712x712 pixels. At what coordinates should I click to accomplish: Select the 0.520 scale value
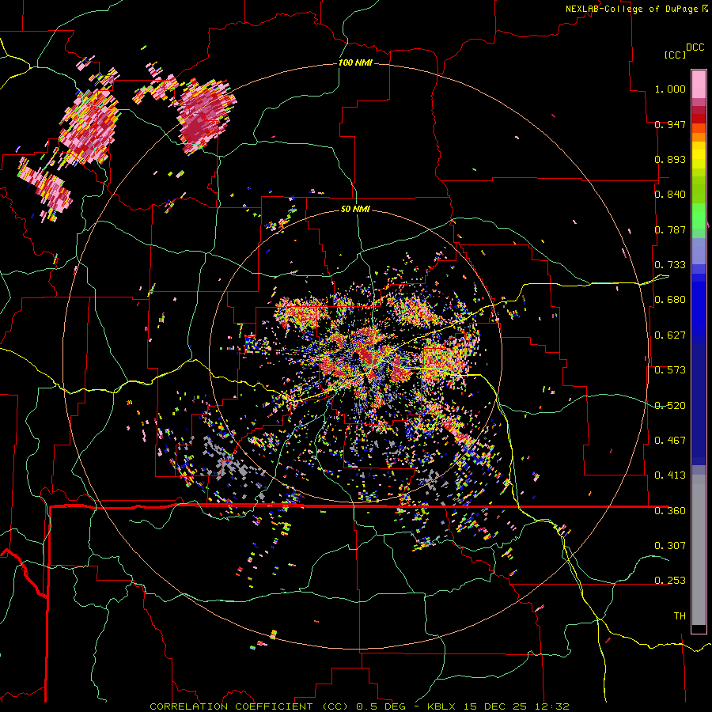click(x=670, y=406)
